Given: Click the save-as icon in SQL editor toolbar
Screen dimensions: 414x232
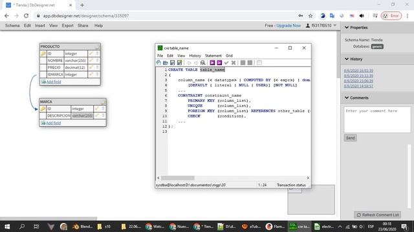Looking at the screenshot, I should coord(180,63).
